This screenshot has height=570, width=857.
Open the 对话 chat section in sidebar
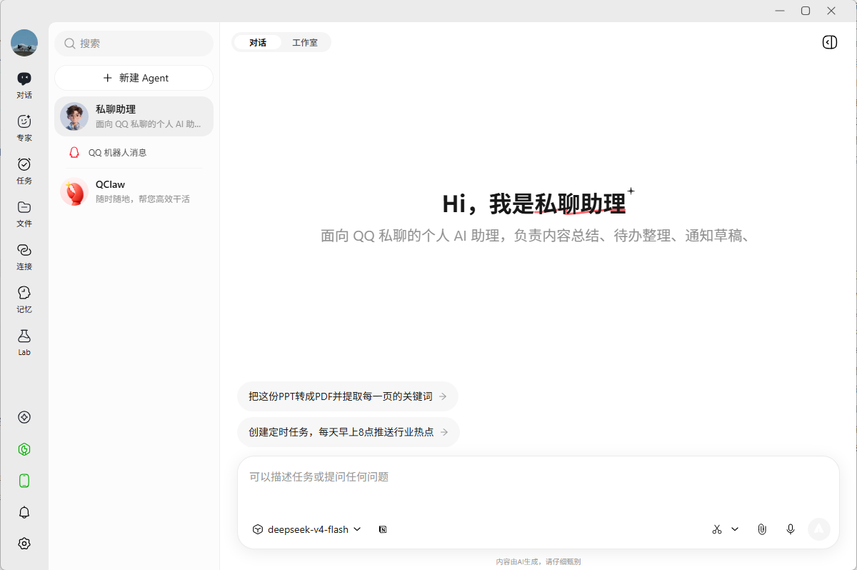coord(24,85)
